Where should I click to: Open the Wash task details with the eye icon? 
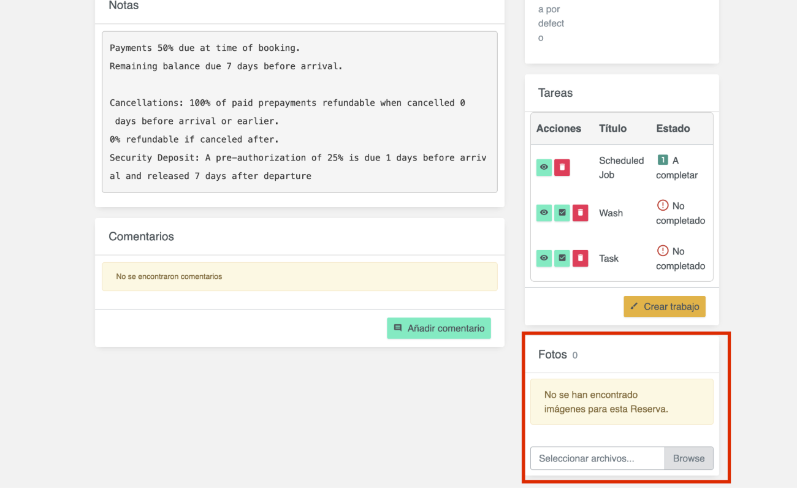pyautogui.click(x=544, y=213)
